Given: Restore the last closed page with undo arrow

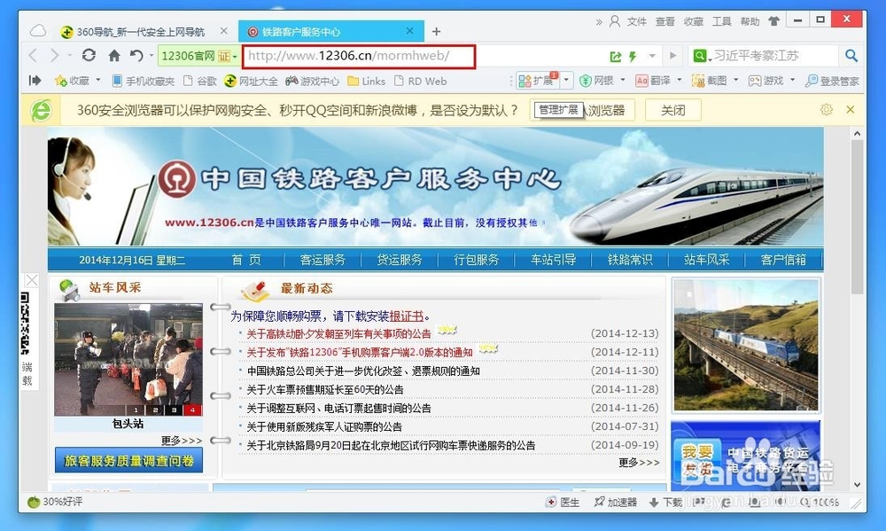Looking at the screenshot, I should tap(136, 56).
